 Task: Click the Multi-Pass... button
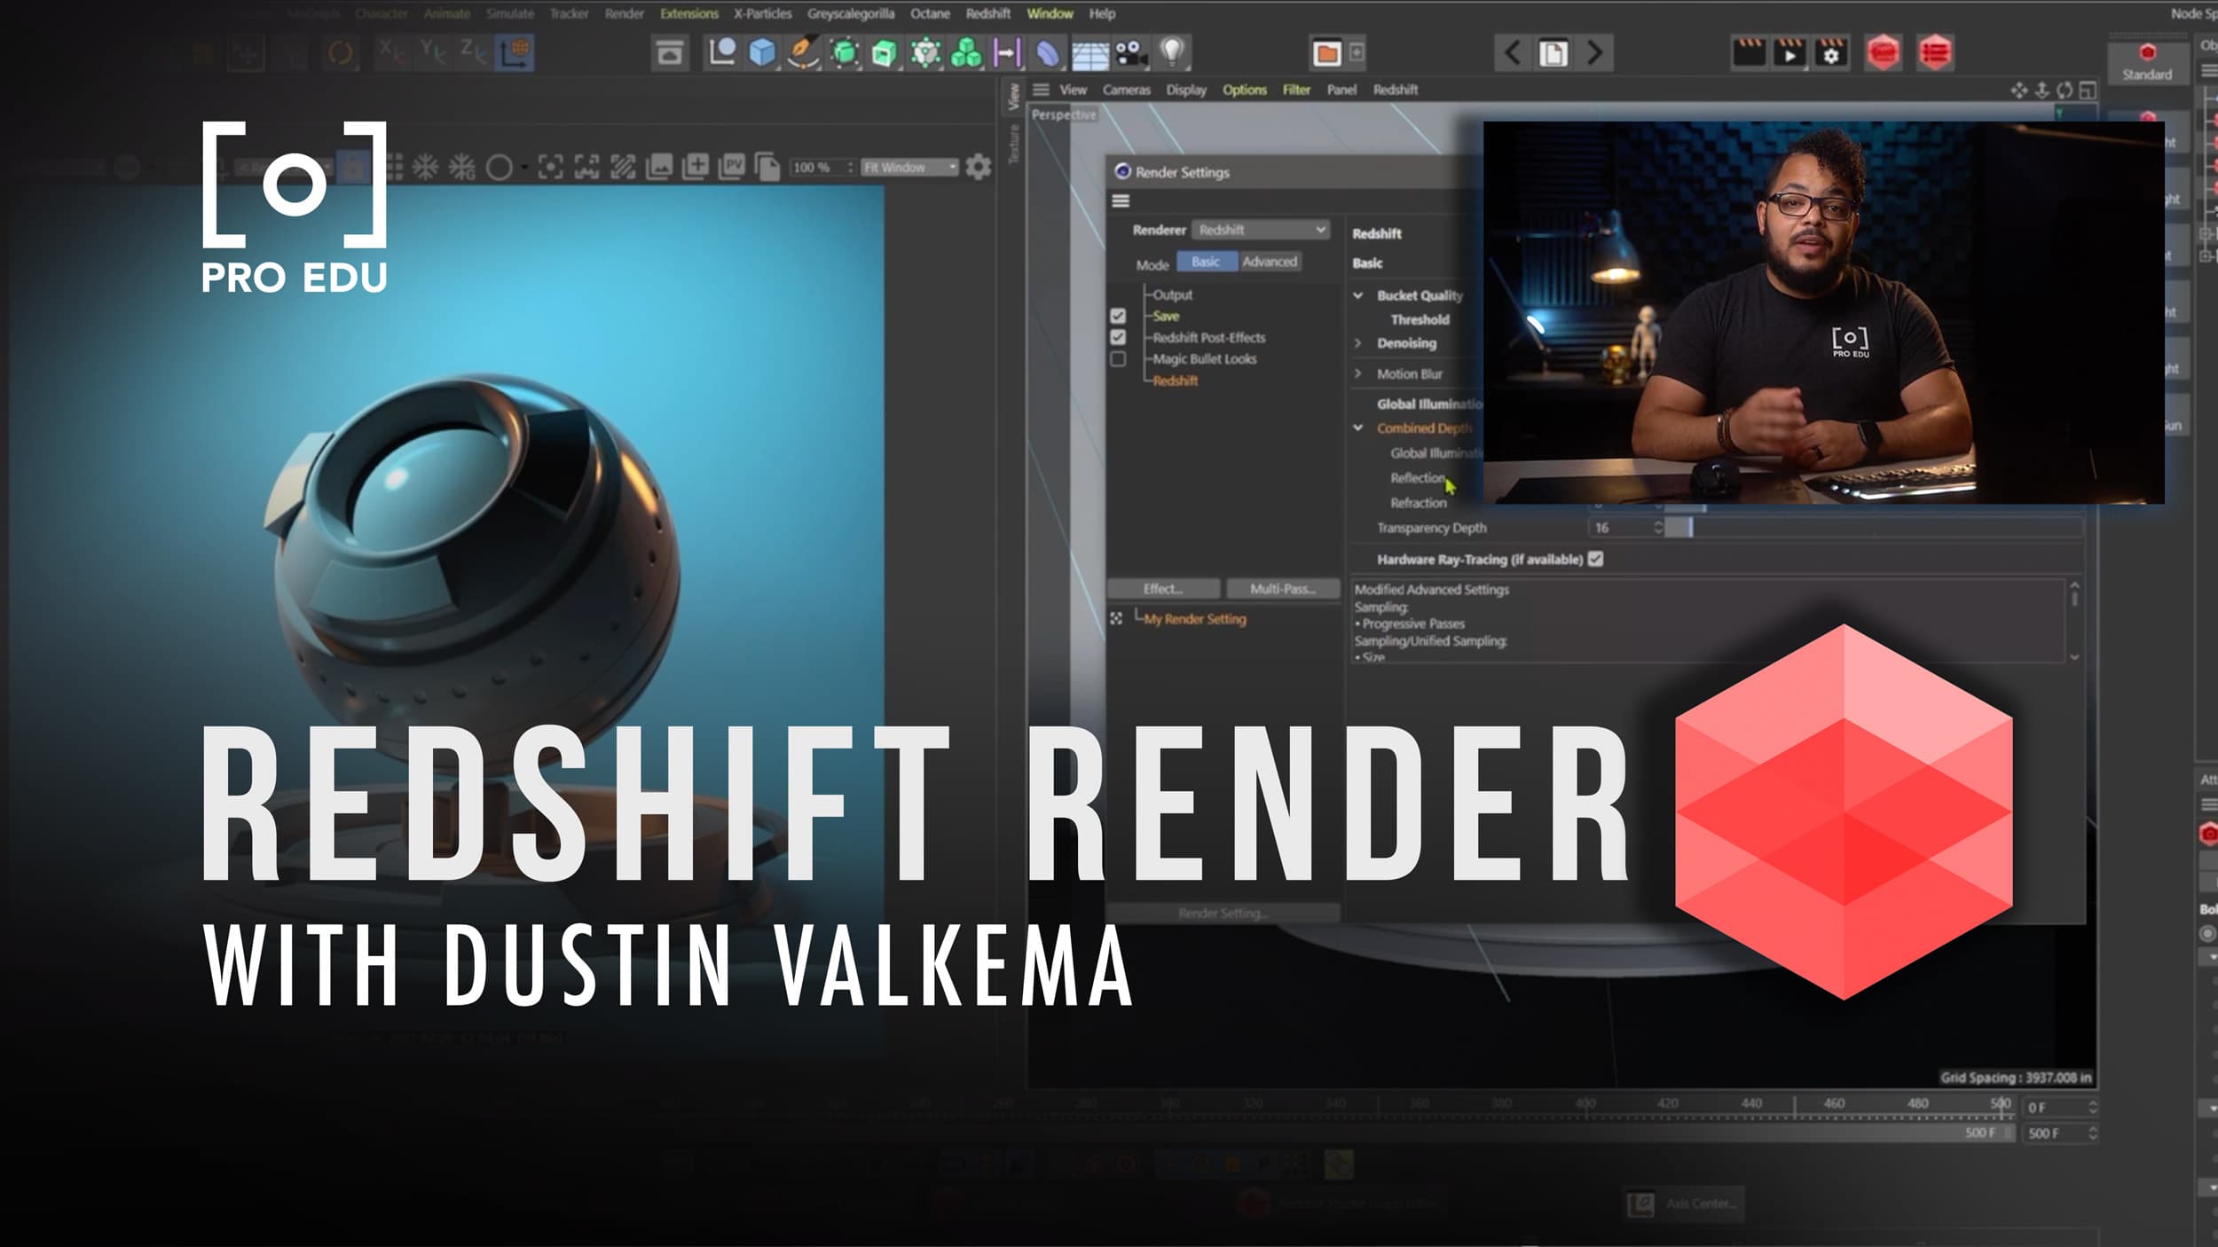(1282, 589)
